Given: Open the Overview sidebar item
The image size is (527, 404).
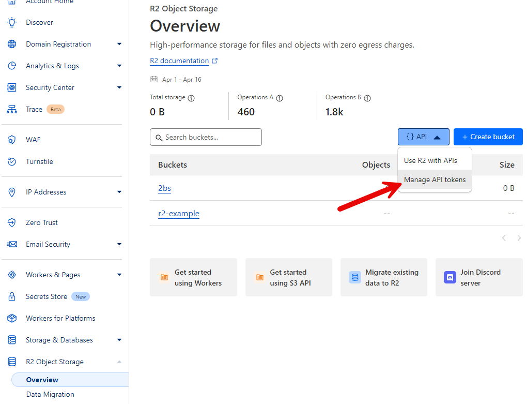Looking at the screenshot, I should 70,380.
